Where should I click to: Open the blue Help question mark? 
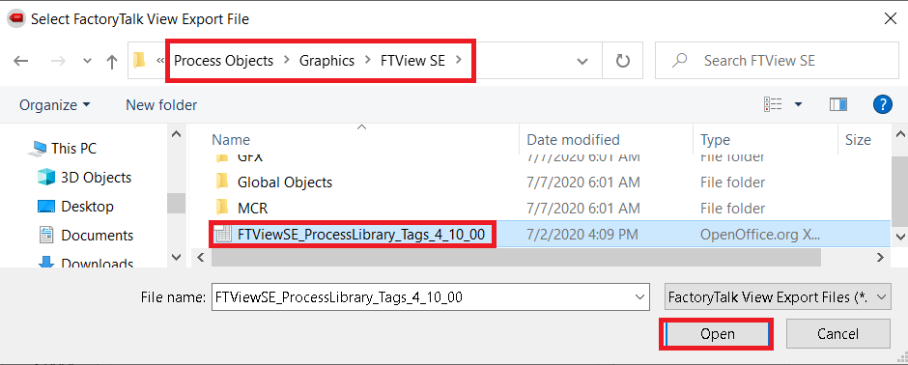[x=882, y=104]
